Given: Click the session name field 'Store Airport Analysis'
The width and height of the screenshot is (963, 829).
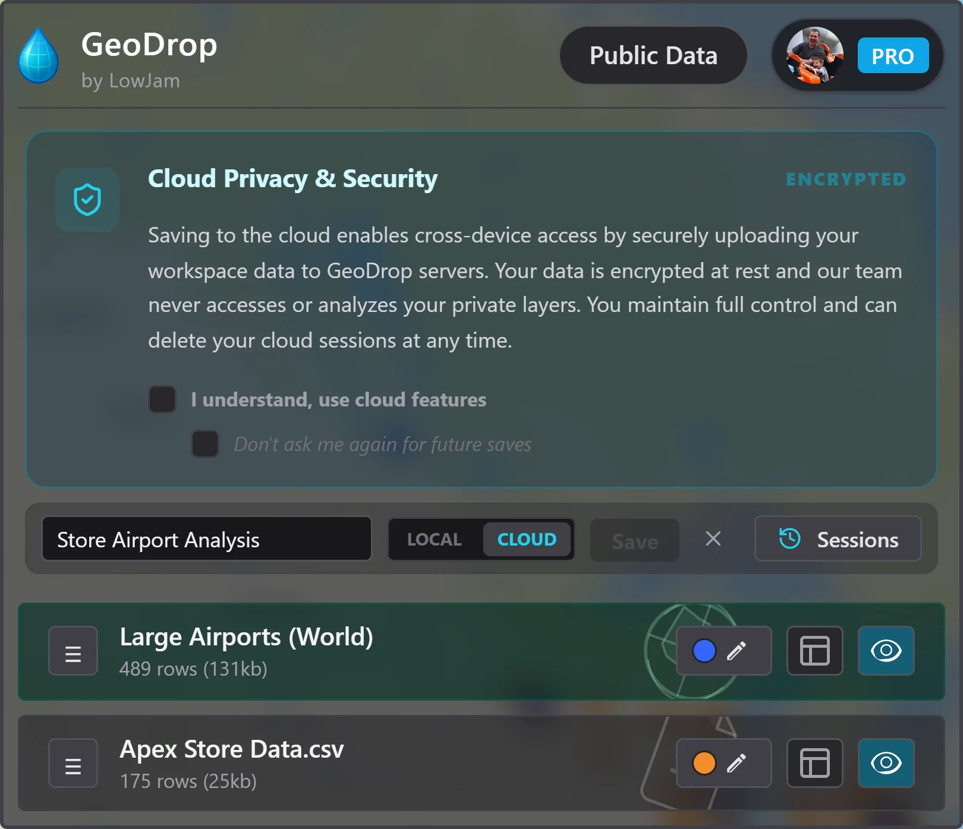Looking at the screenshot, I should [206, 539].
